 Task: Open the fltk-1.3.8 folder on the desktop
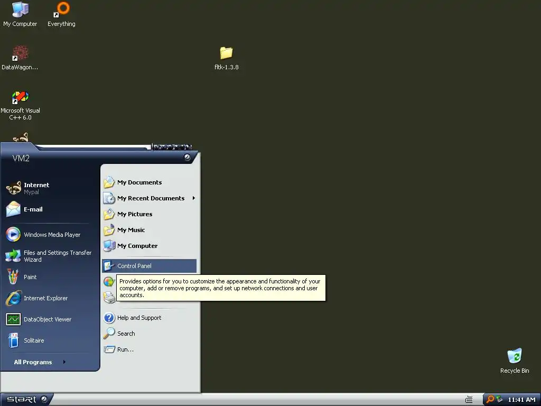pos(226,58)
